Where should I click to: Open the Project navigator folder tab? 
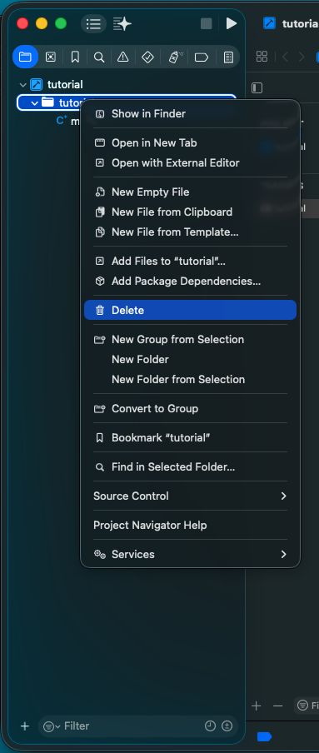tap(25, 57)
